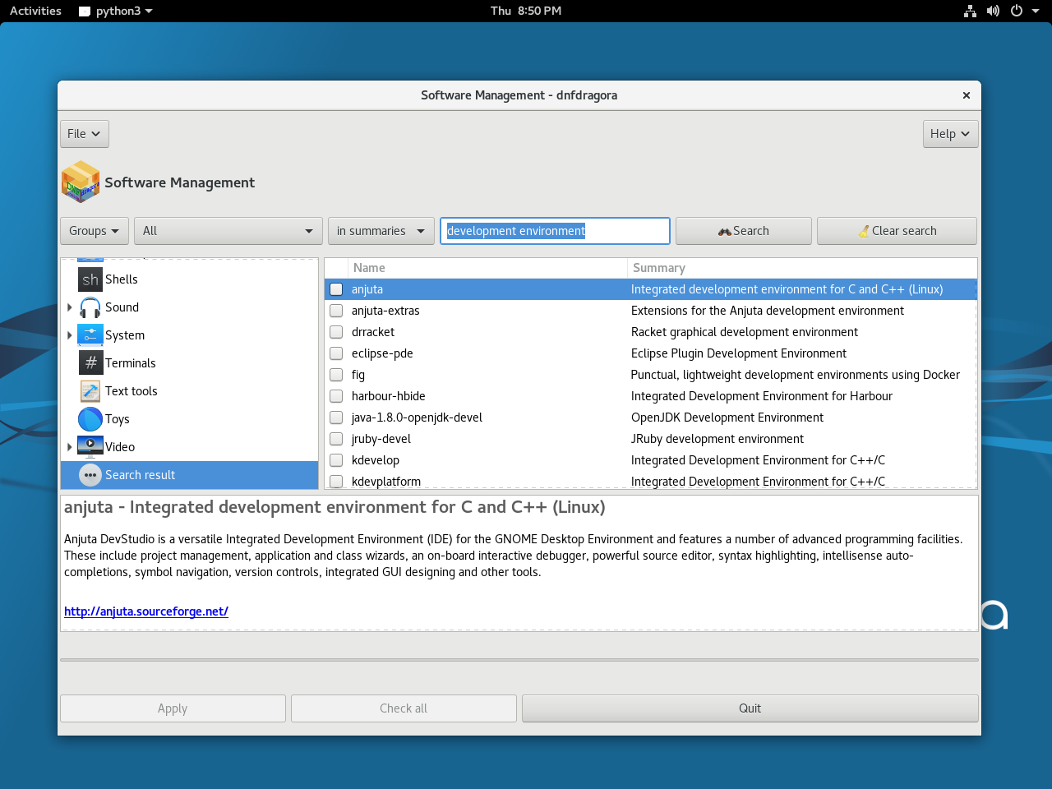Image resolution: width=1052 pixels, height=789 pixels.
Task: Expand the Sound category tree
Action: [x=69, y=307]
